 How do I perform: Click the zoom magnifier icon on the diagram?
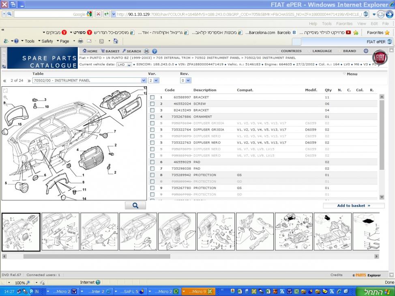(5, 97)
